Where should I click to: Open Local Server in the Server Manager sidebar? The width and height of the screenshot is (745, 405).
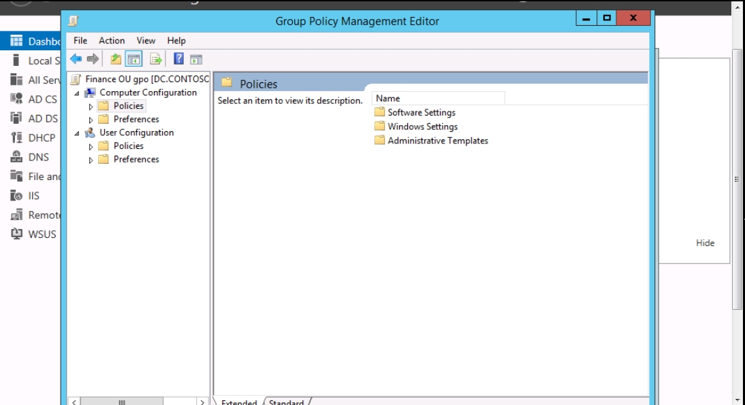coord(31,60)
